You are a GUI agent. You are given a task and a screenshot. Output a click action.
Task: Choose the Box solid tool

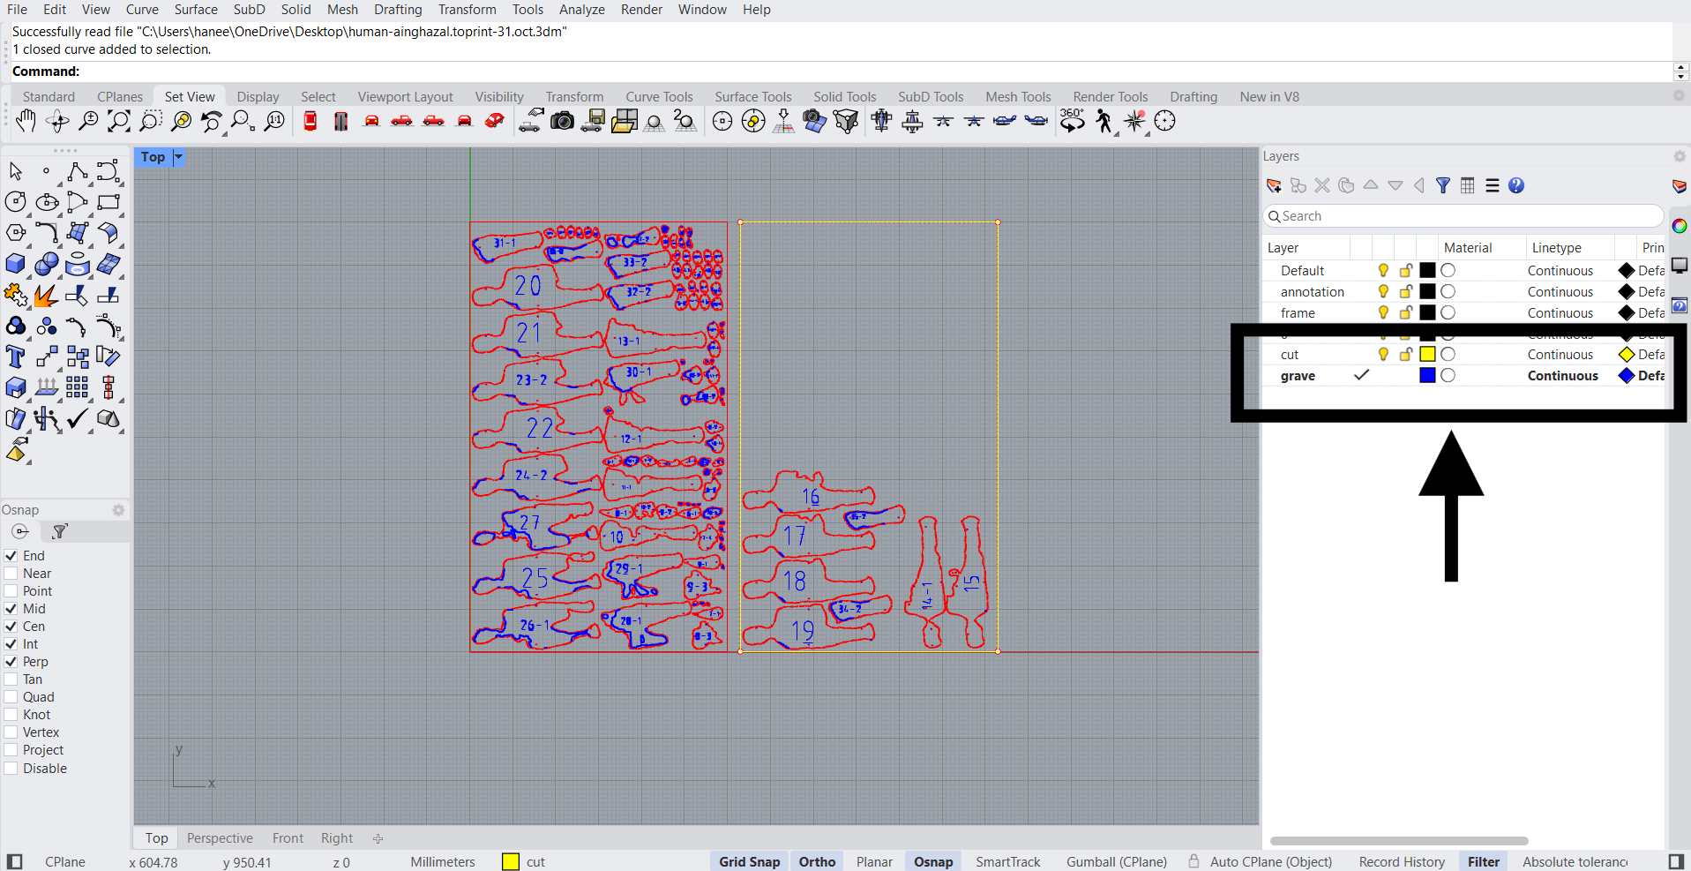(15, 264)
